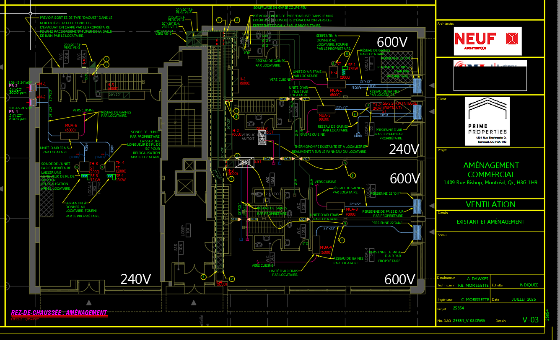The width and height of the screenshot is (560, 340).
Task: Click the AMÉNAGEMENT COMMERCIAL project title
Action: tap(491, 170)
